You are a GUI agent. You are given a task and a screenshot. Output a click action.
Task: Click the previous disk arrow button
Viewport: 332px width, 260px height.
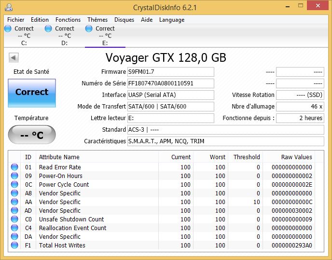tap(14, 58)
